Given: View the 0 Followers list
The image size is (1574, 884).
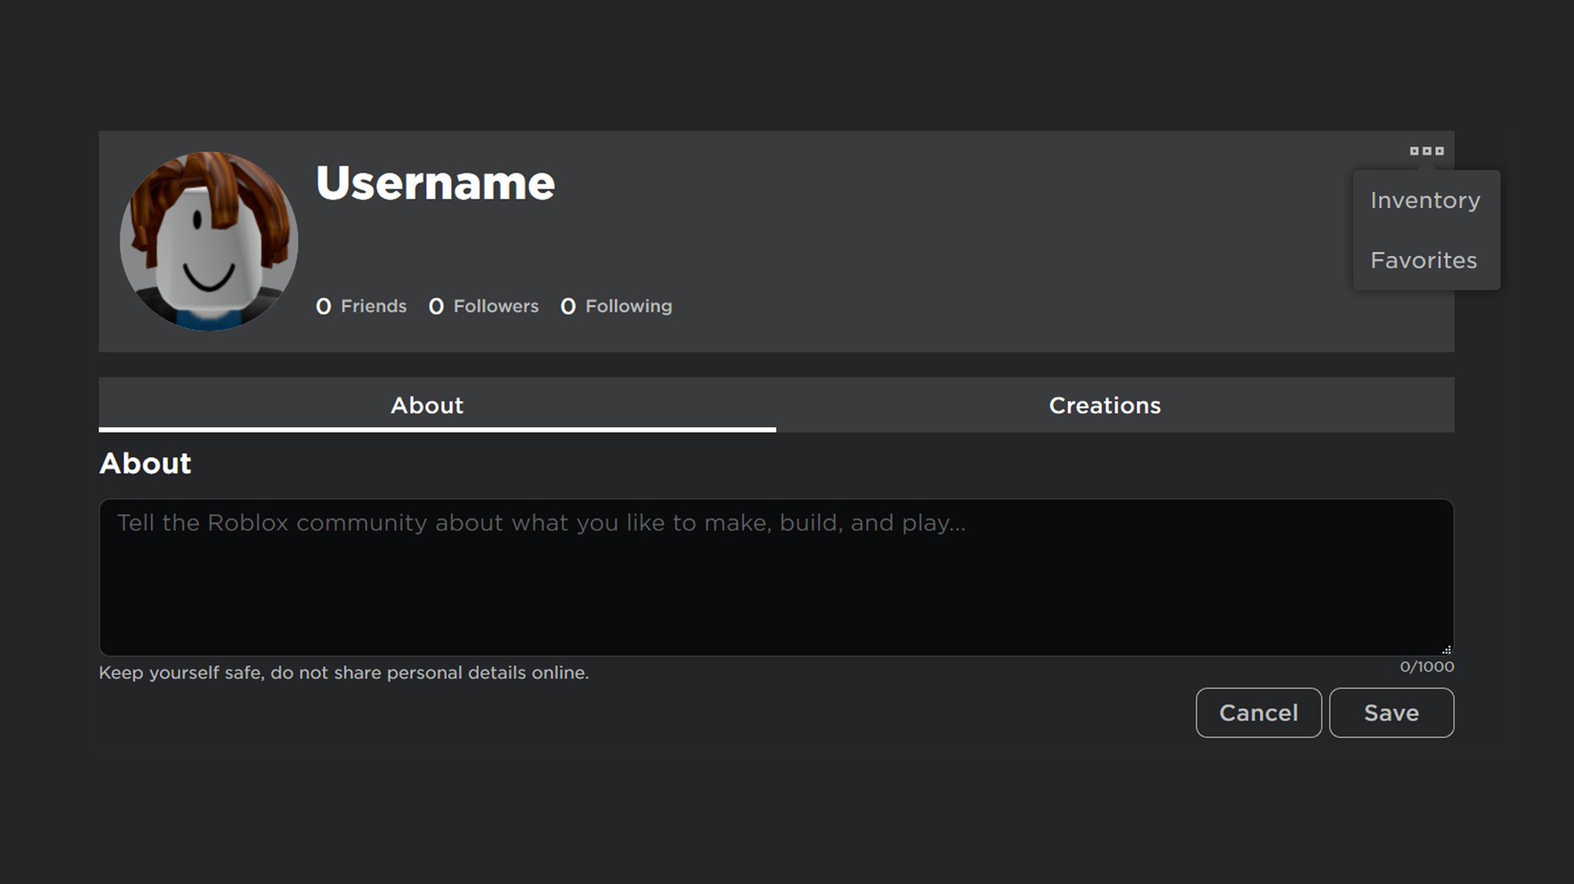Looking at the screenshot, I should (x=483, y=306).
